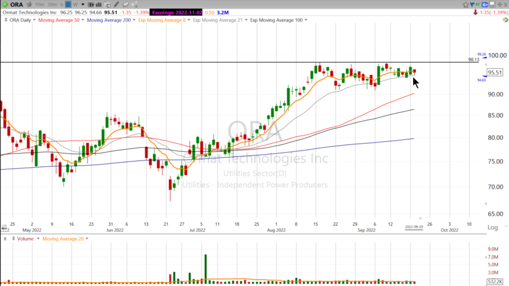
Task: Click the Moving Average 200 label
Action: 109,20
